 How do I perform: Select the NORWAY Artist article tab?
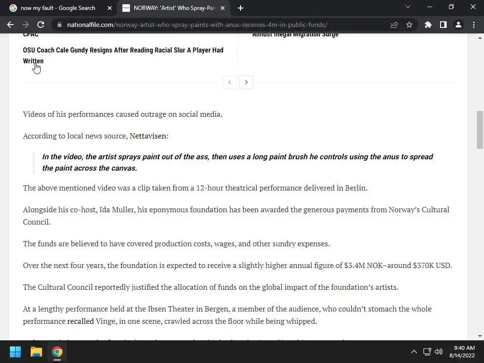(x=173, y=8)
